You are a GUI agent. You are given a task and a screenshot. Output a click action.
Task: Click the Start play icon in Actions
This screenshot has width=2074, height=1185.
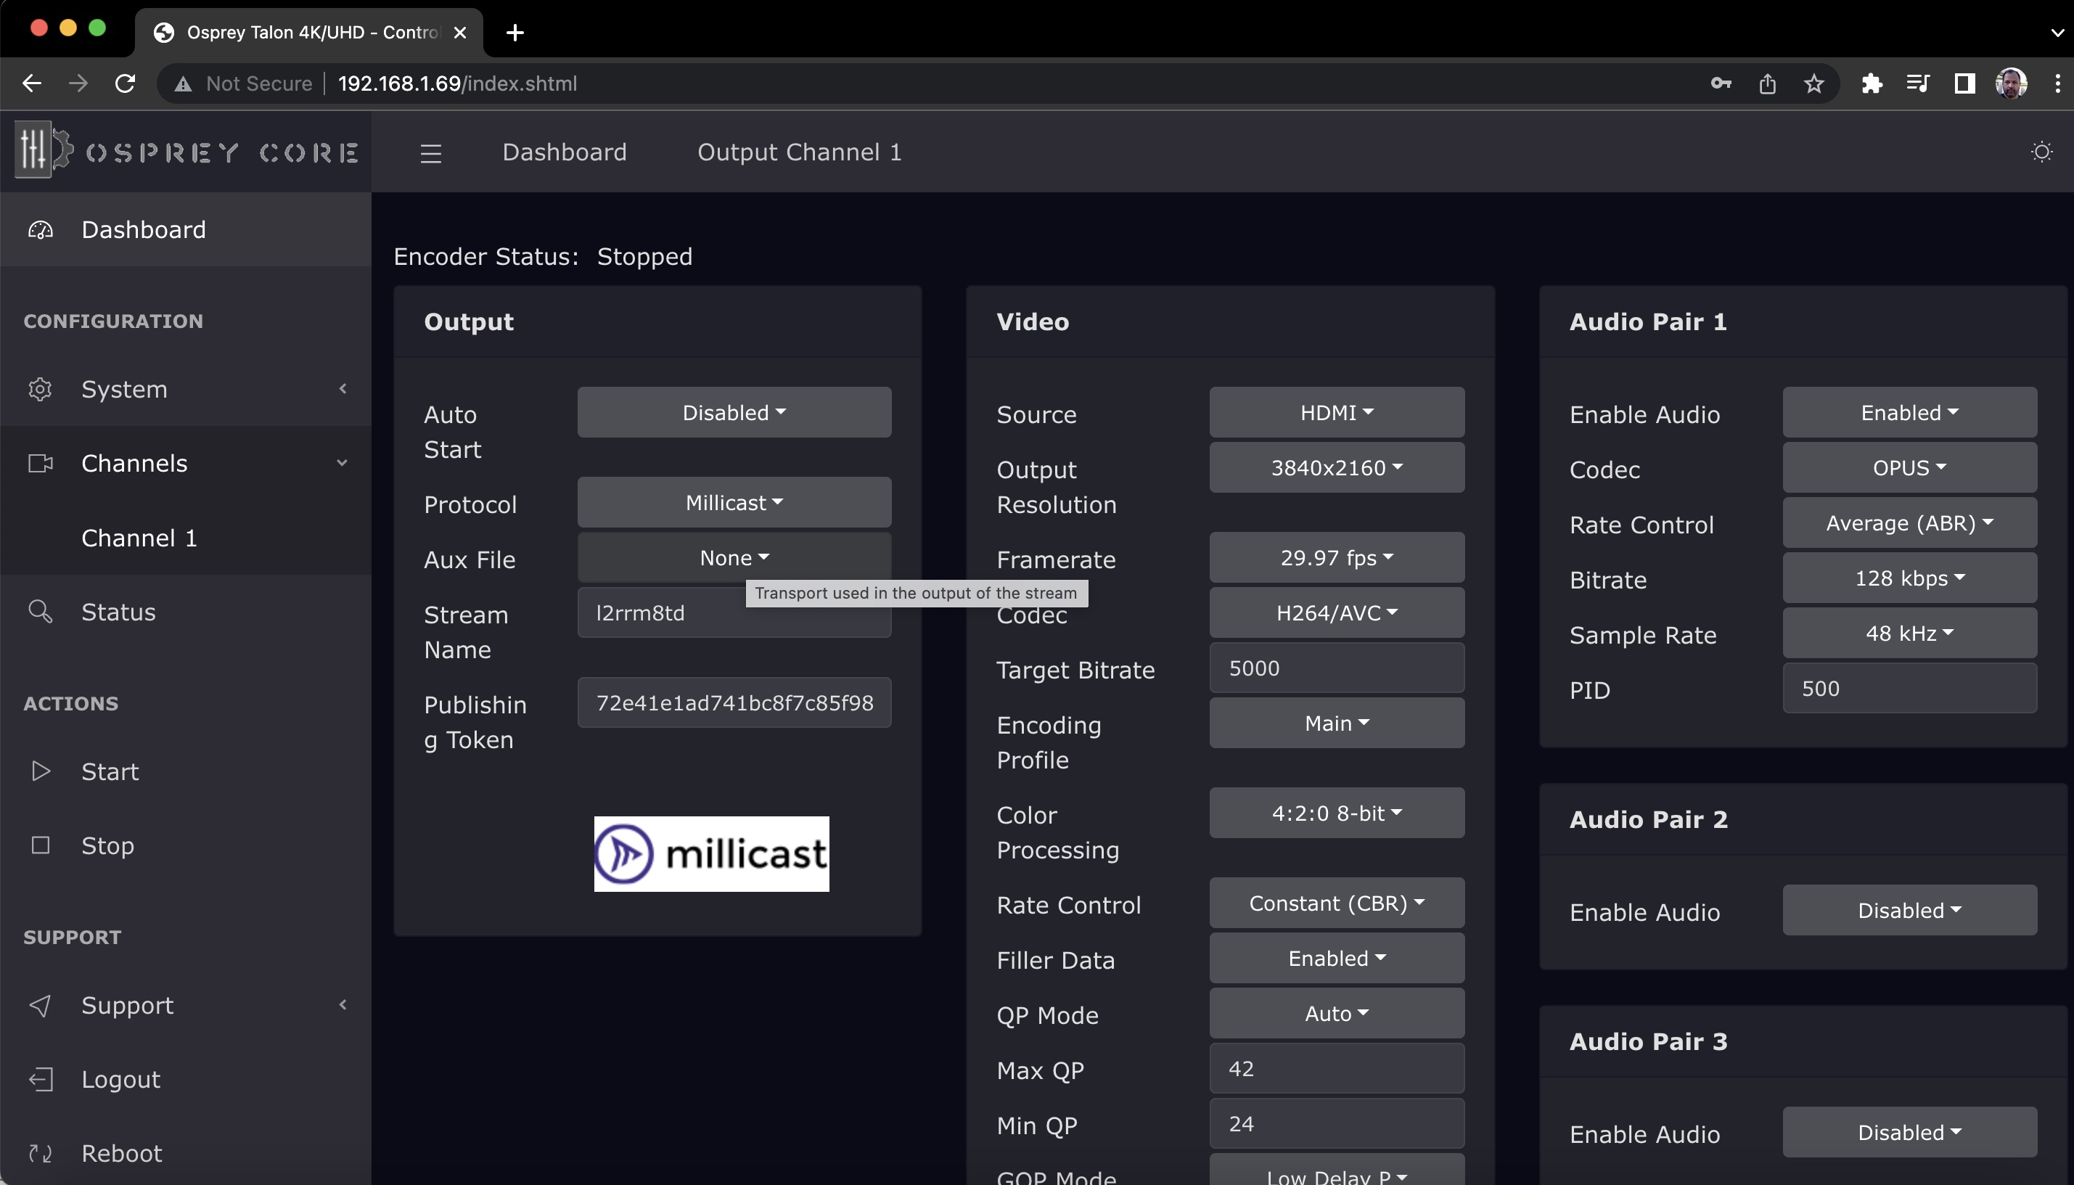click(x=41, y=771)
